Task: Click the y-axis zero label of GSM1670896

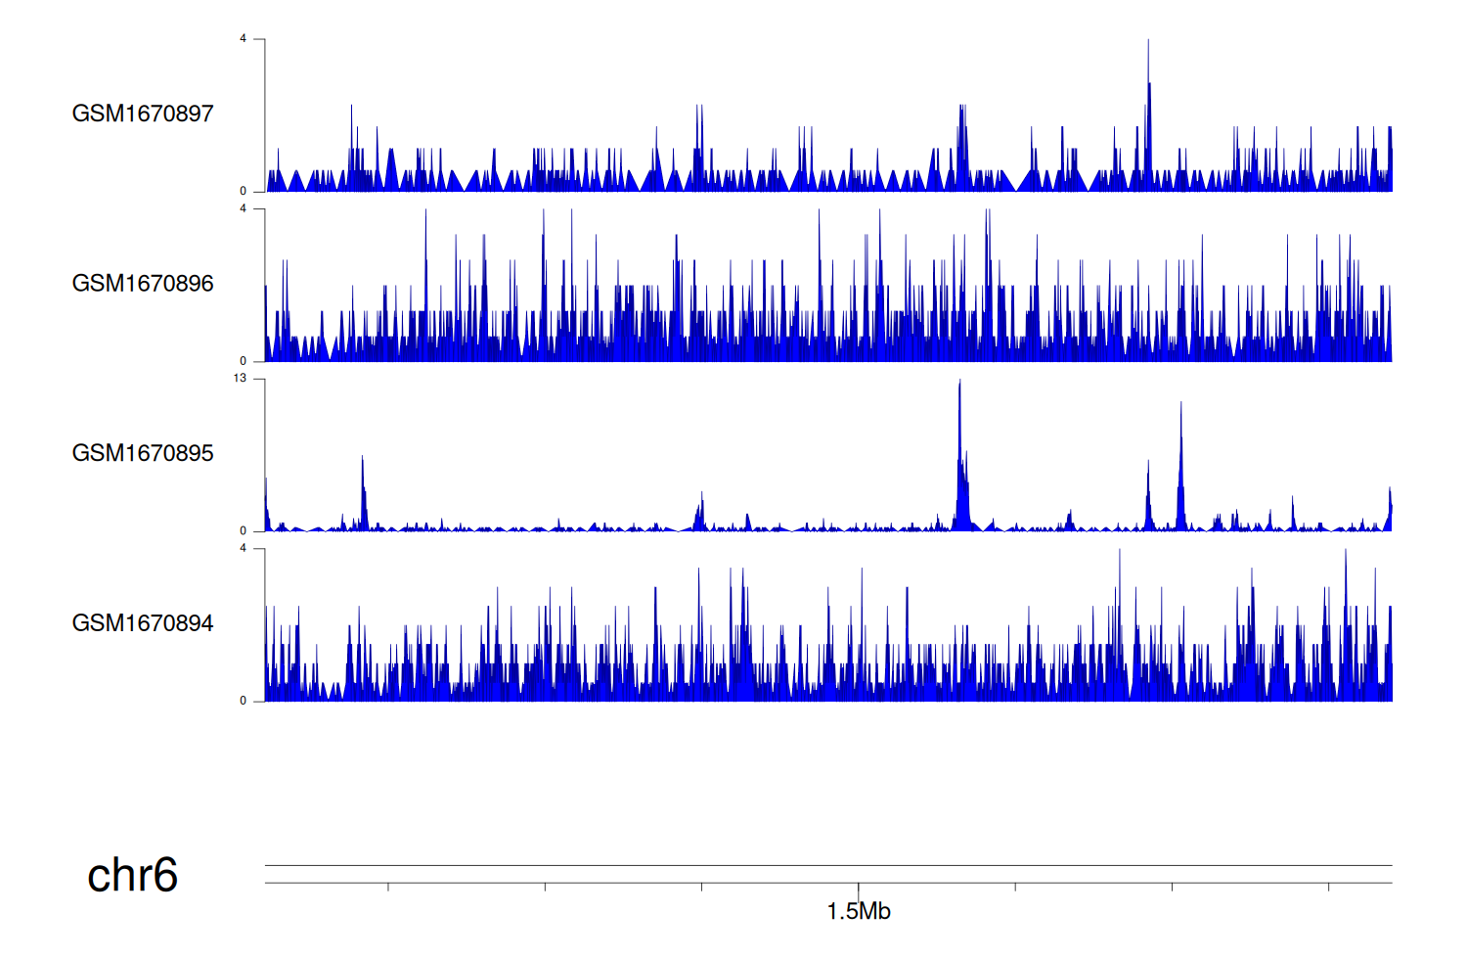Action: click(x=244, y=361)
